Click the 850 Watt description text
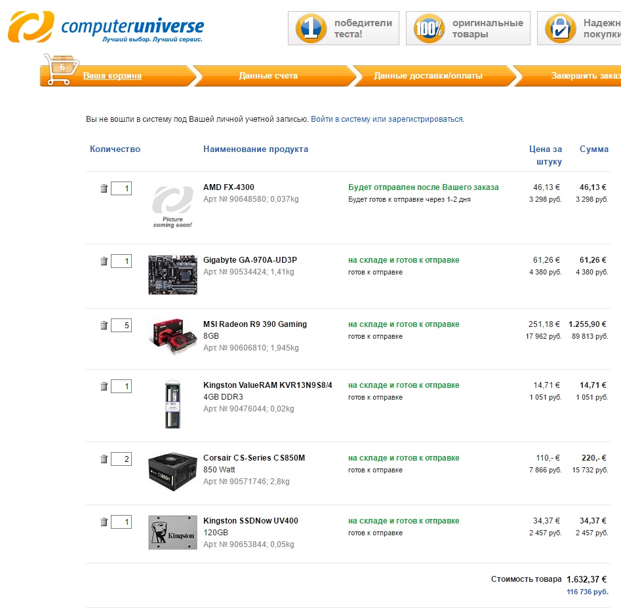The width and height of the screenshot is (621, 610). (x=219, y=470)
